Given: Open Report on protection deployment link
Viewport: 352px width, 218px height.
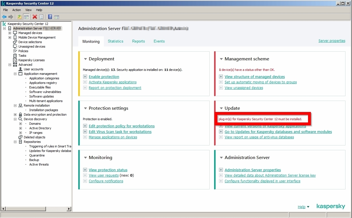Looking at the screenshot, I should click(x=115, y=88).
